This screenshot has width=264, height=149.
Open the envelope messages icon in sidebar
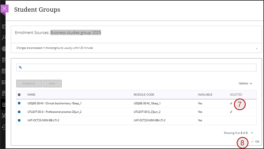4,82
